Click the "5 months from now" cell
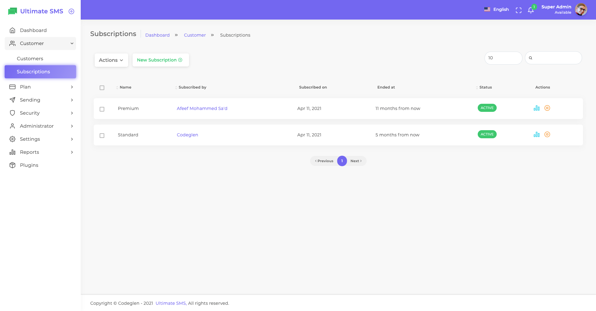The height and width of the screenshot is (311, 596). coord(397,135)
